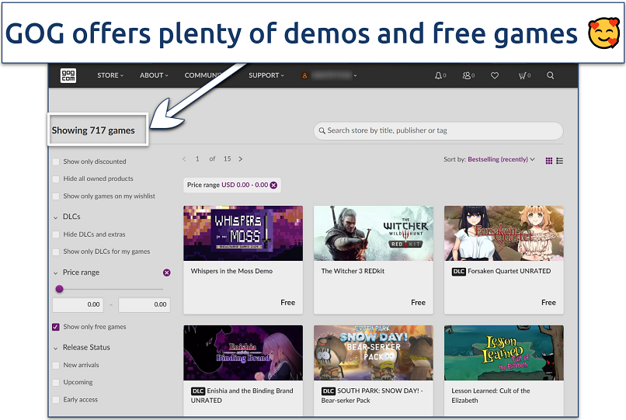The width and height of the screenshot is (626, 420).
Task: Open the shopping cart icon
Action: 522,75
